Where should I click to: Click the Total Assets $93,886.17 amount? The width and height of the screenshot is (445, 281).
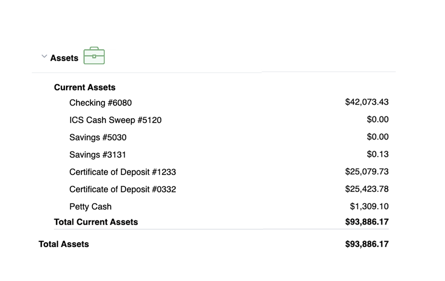point(367,244)
